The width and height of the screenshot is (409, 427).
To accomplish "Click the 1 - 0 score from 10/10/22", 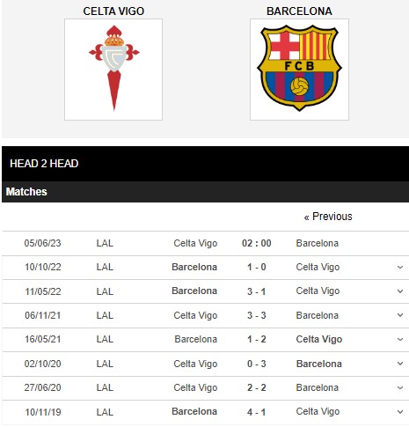I will [x=257, y=267].
